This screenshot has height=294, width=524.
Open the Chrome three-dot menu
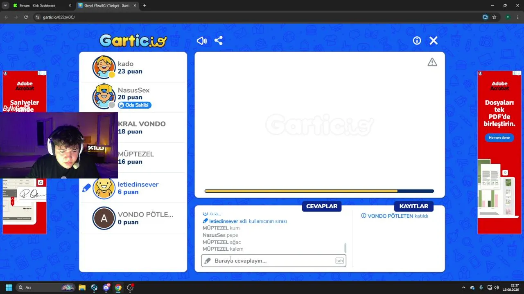[518, 17]
